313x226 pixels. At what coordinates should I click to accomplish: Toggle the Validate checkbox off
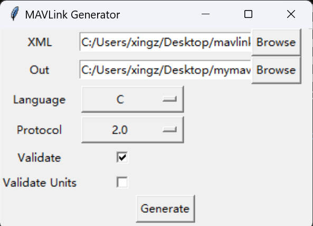click(122, 157)
